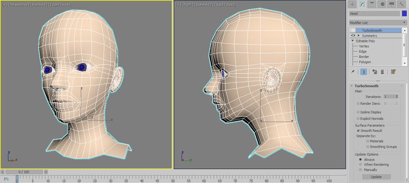The height and width of the screenshot is (183, 409).
Task: Open the Display command panel tab
Action: (x=391, y=4)
